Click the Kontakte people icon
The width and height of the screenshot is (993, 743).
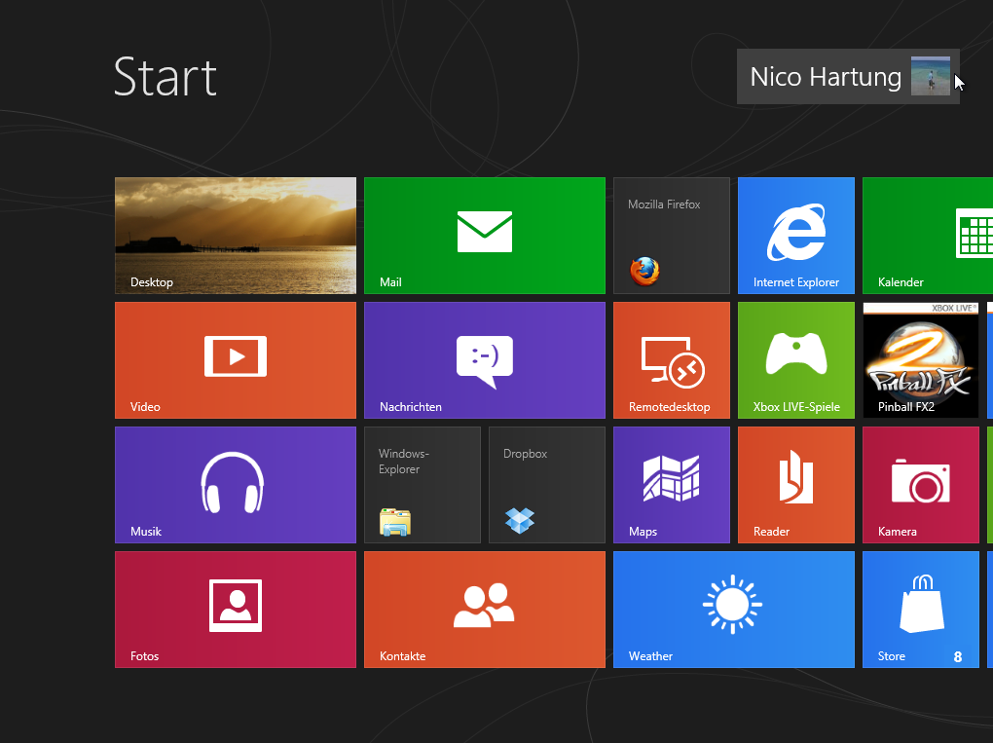485,605
